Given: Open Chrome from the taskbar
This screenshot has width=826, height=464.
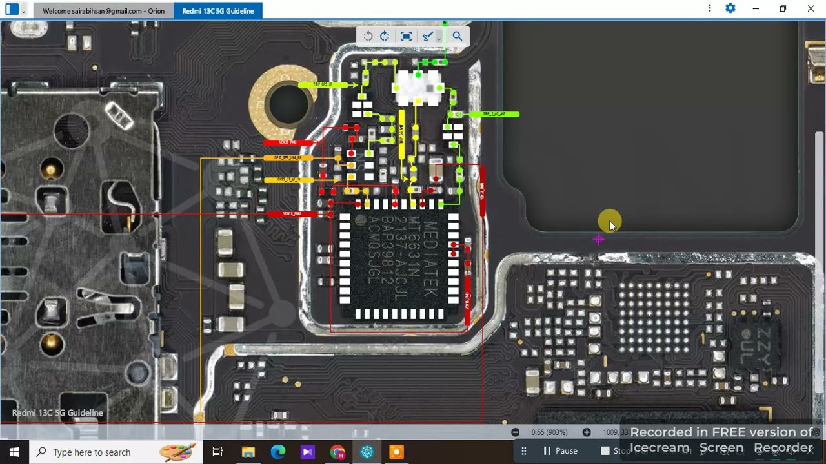Looking at the screenshot, I should click(337, 452).
